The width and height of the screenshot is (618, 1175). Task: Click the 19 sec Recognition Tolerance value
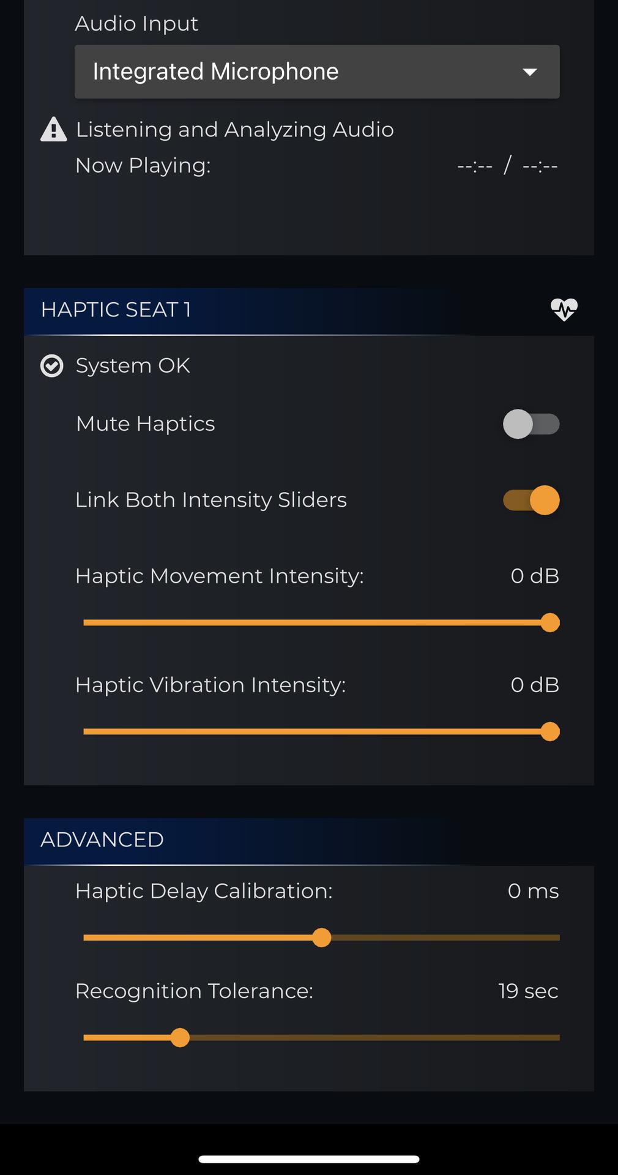528,991
